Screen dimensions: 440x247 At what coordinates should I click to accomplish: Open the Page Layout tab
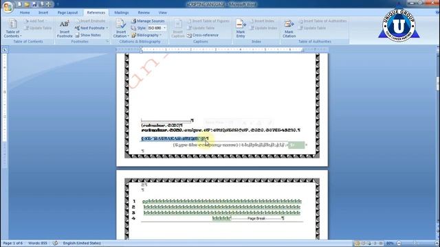tap(67, 12)
